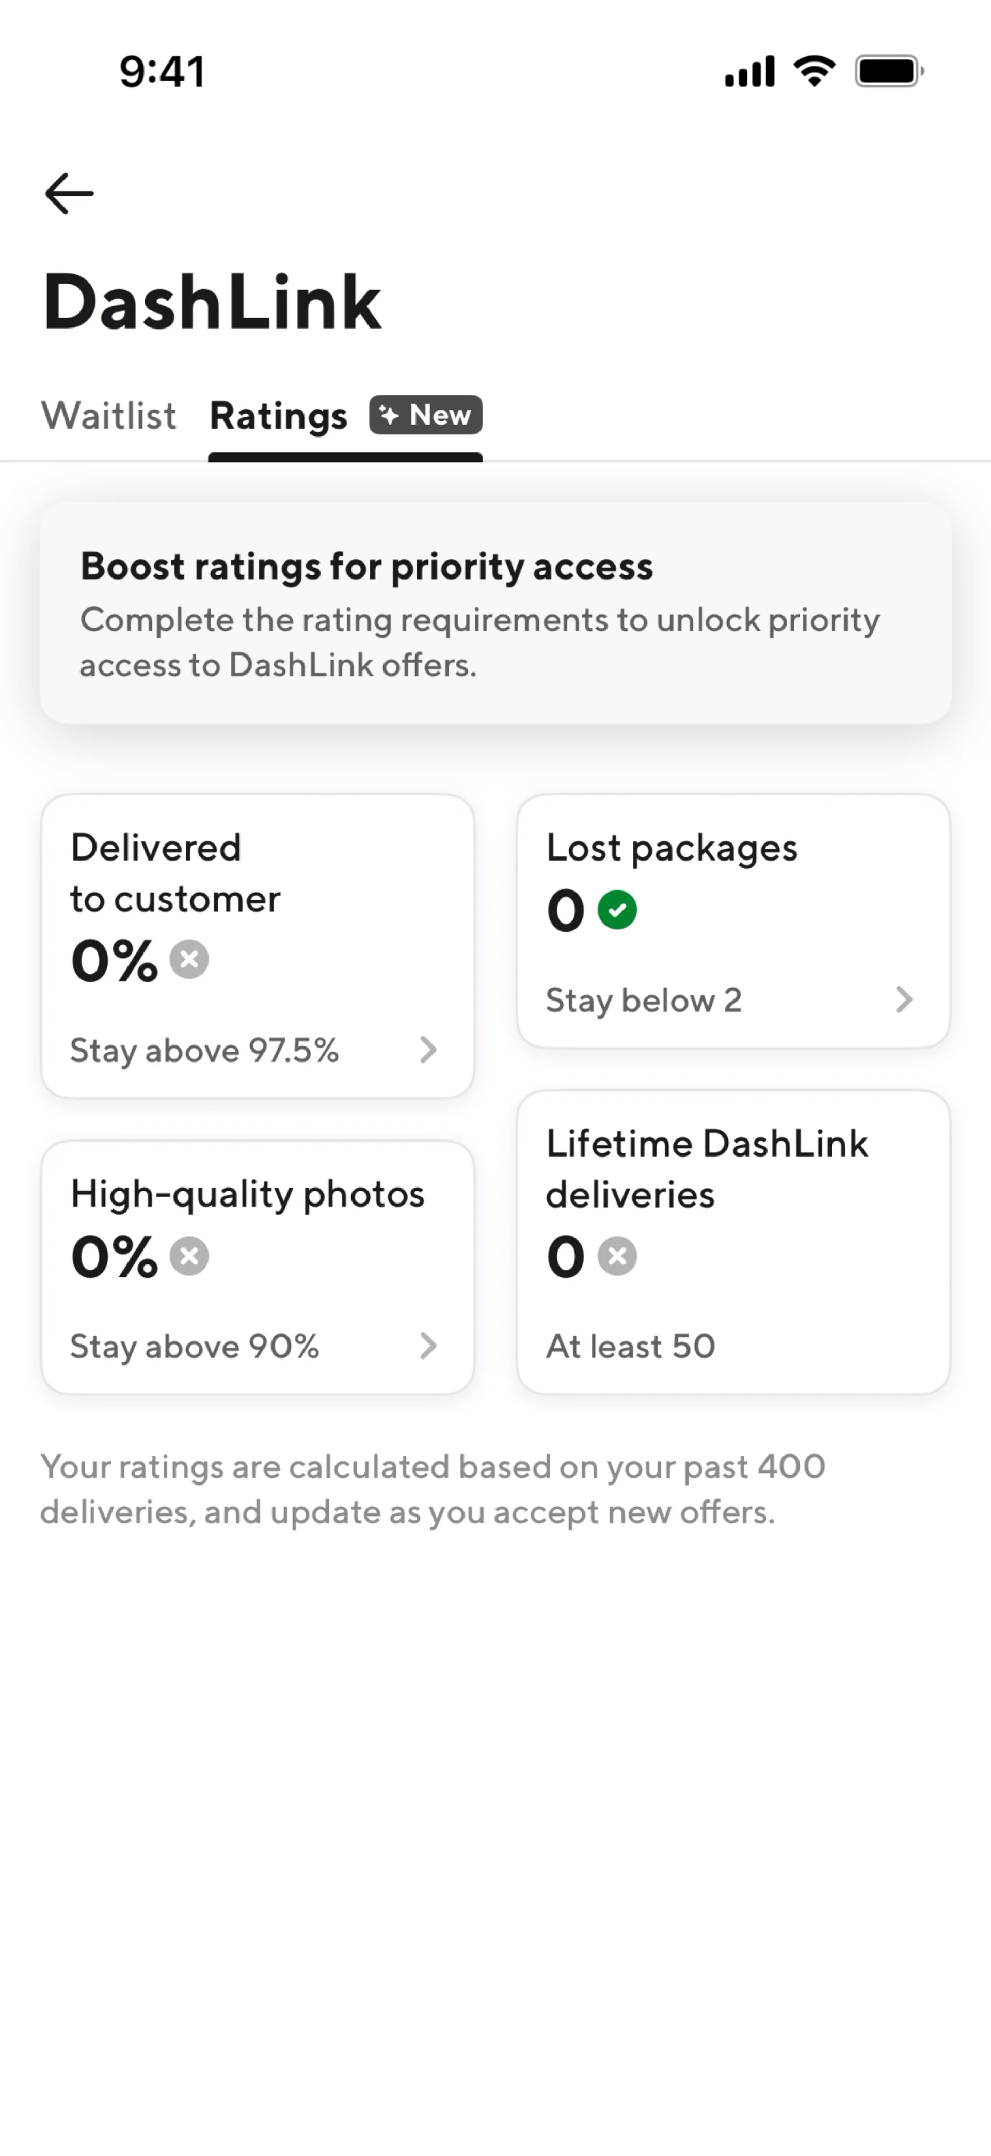Screen dimensions: 991x2156
Task: Switch to the Waitlist tab
Action: coord(109,416)
